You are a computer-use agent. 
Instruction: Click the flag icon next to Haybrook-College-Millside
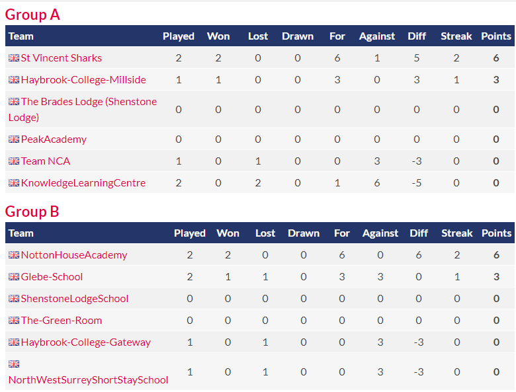coord(14,79)
